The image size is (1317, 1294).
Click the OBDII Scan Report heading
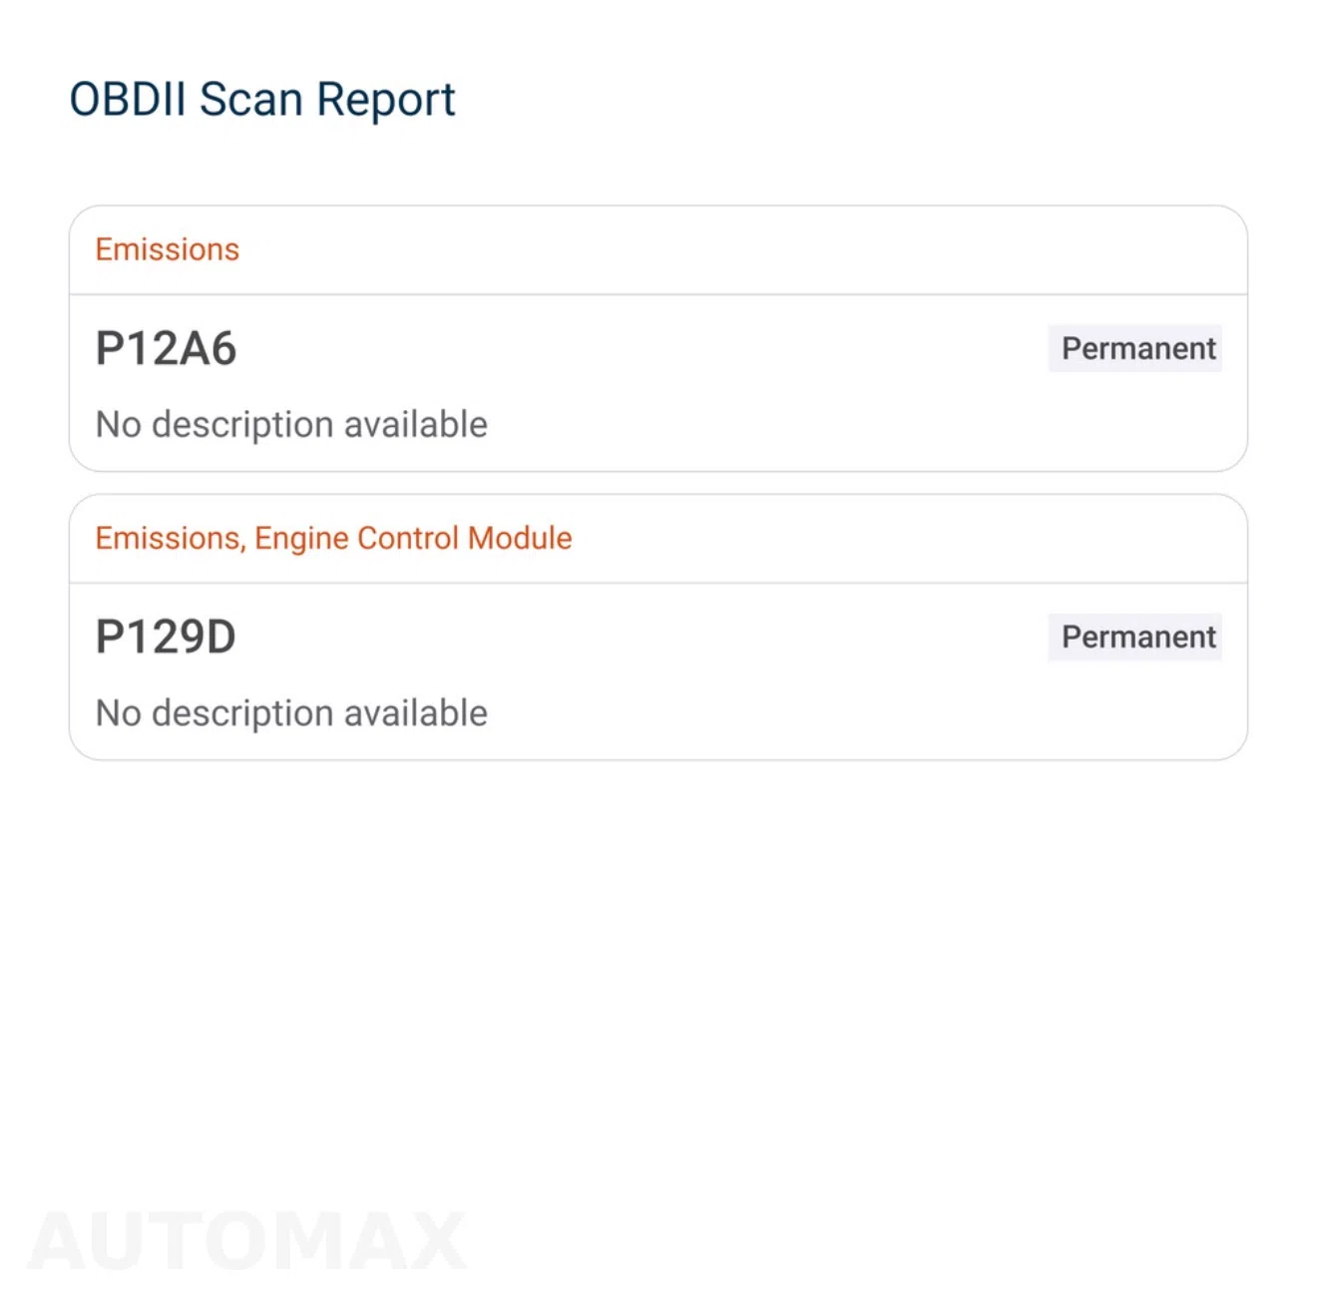pos(261,100)
